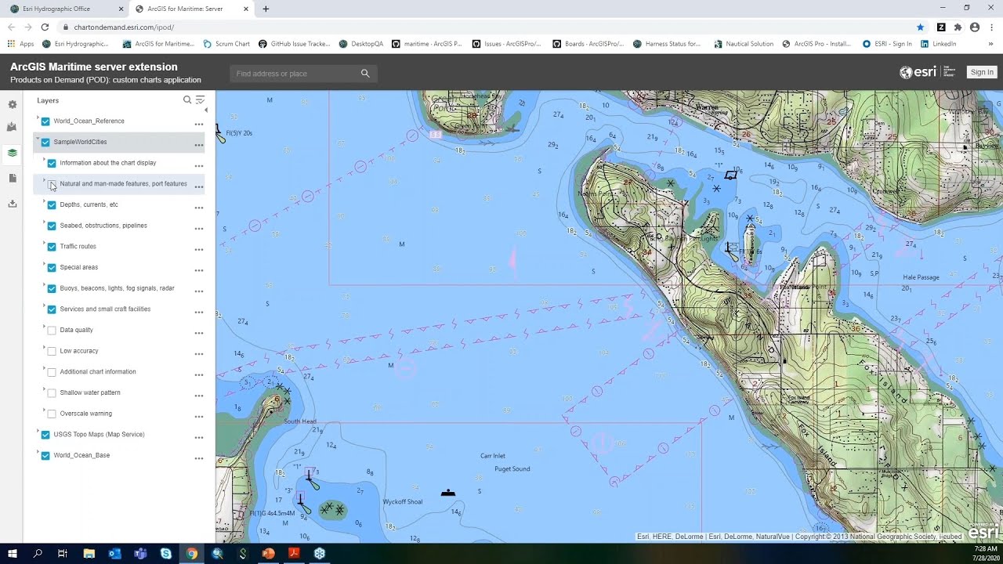Open Chrome three-dot menu
Viewport: 1003px width, 564px height.
(991, 27)
